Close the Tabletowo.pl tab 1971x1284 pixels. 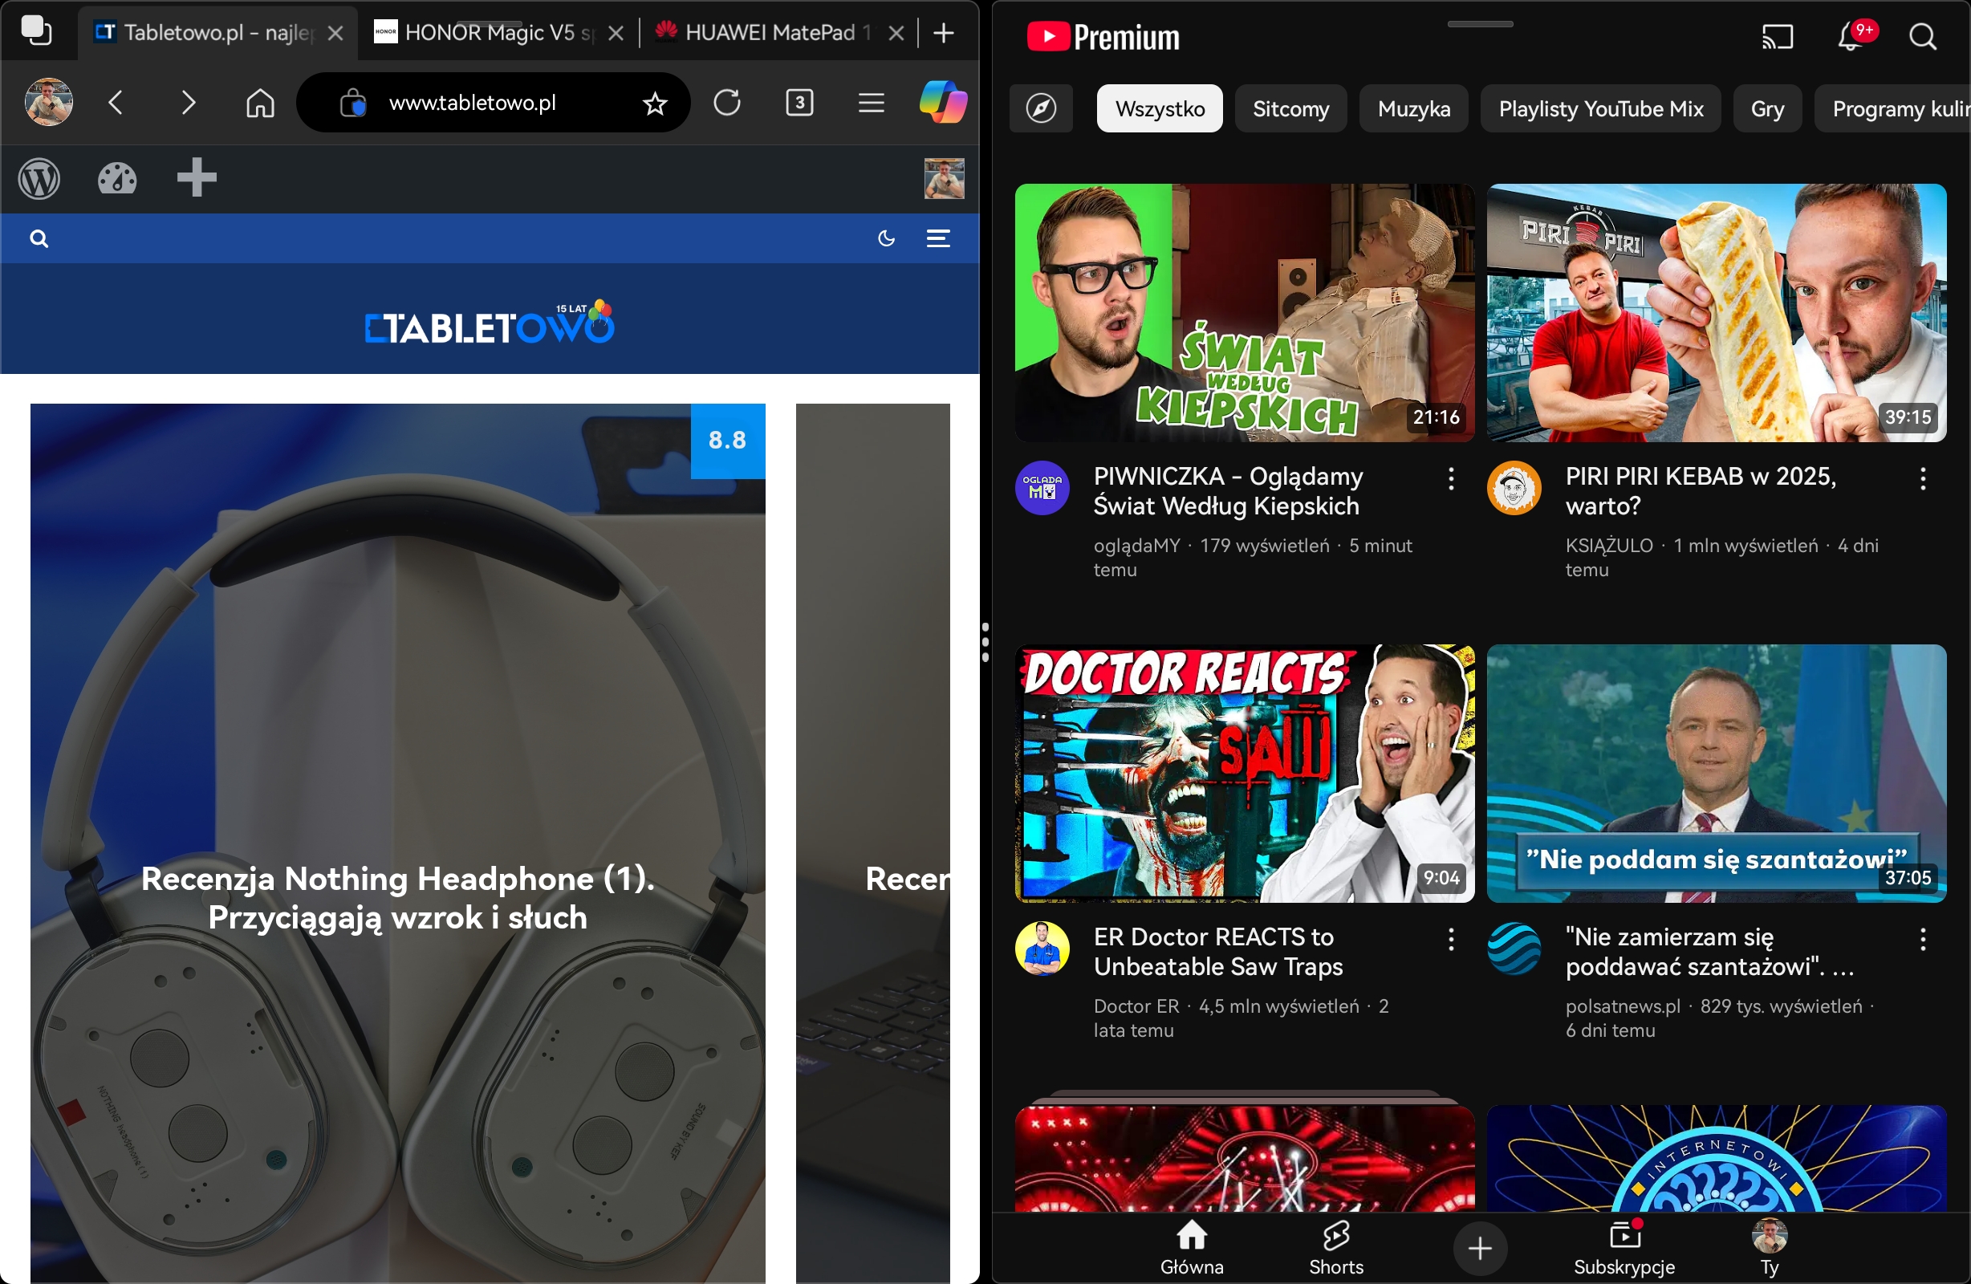pos(335,33)
